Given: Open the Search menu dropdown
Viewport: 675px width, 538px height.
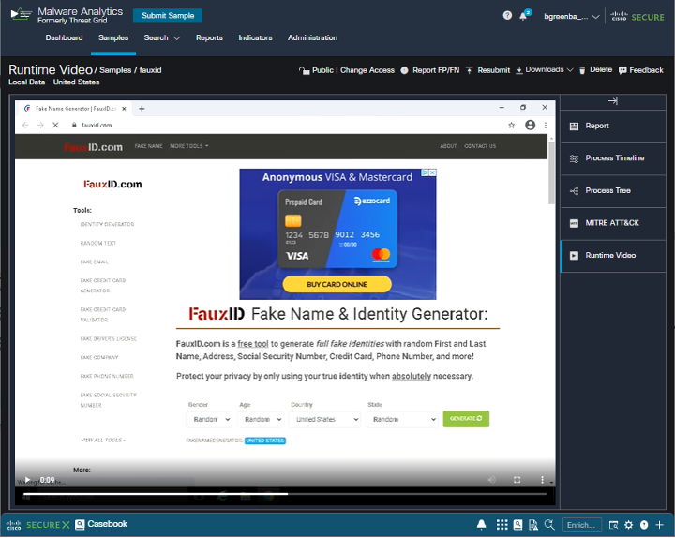Looking at the screenshot, I should [x=161, y=38].
